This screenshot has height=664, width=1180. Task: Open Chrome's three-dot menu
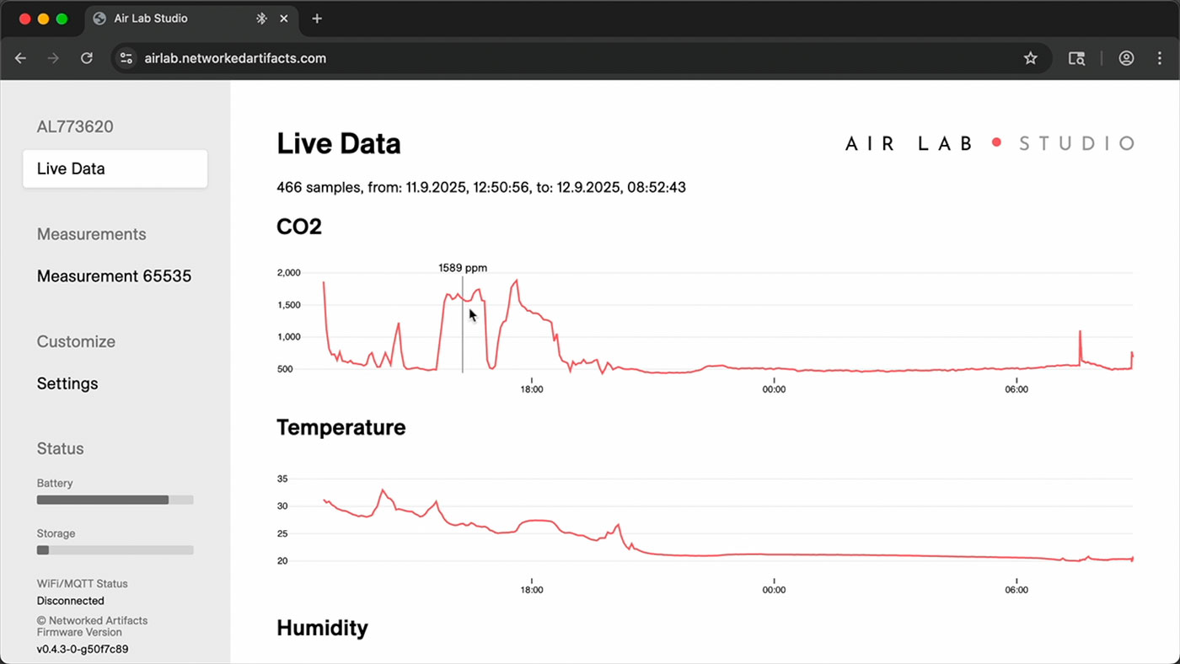click(x=1160, y=58)
